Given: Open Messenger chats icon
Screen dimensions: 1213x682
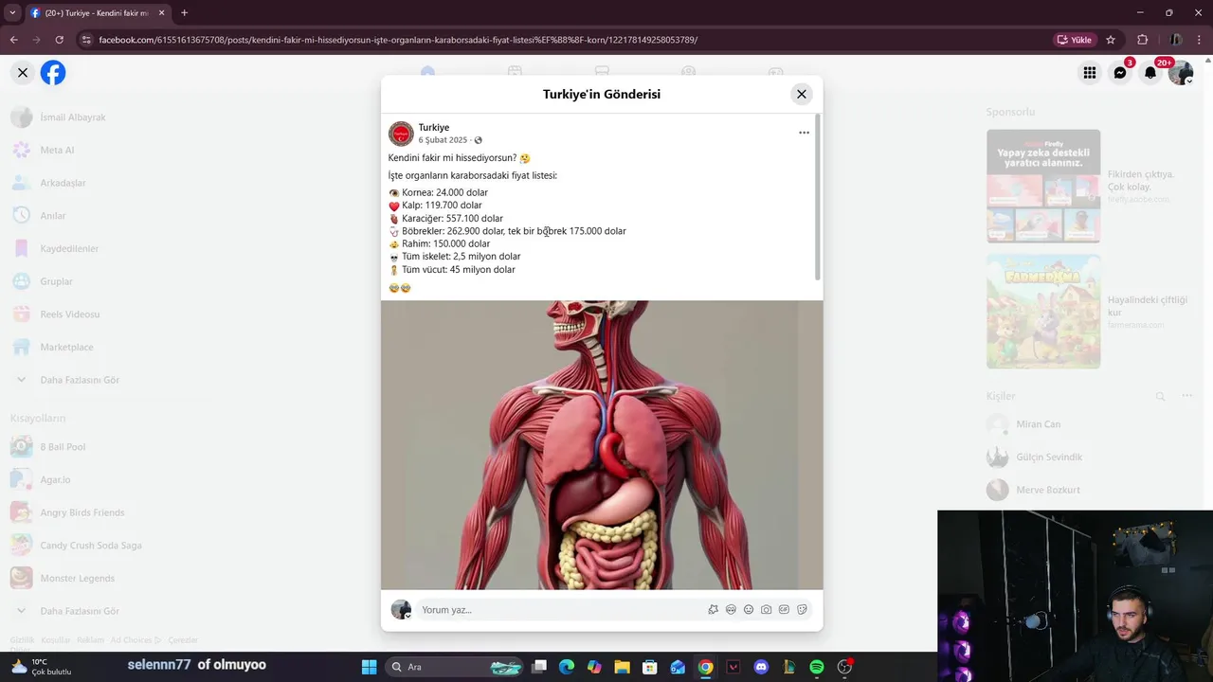Looking at the screenshot, I should click(1120, 72).
